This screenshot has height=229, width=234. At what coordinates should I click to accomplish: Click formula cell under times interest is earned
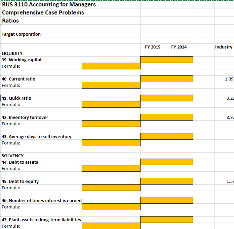111,207
